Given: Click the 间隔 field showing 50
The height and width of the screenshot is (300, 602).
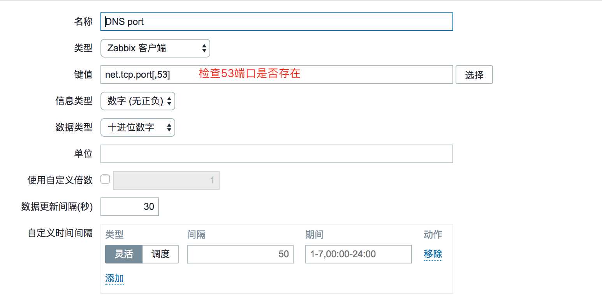Looking at the screenshot, I should [240, 254].
